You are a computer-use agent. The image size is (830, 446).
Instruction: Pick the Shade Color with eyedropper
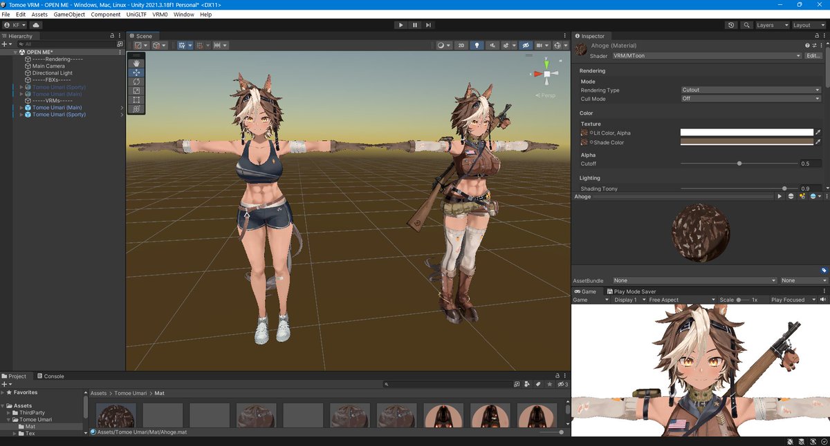(x=818, y=142)
